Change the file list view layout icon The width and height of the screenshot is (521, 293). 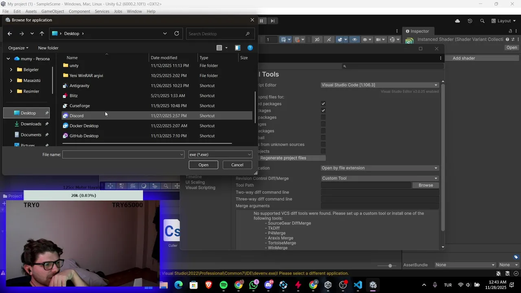219,48
